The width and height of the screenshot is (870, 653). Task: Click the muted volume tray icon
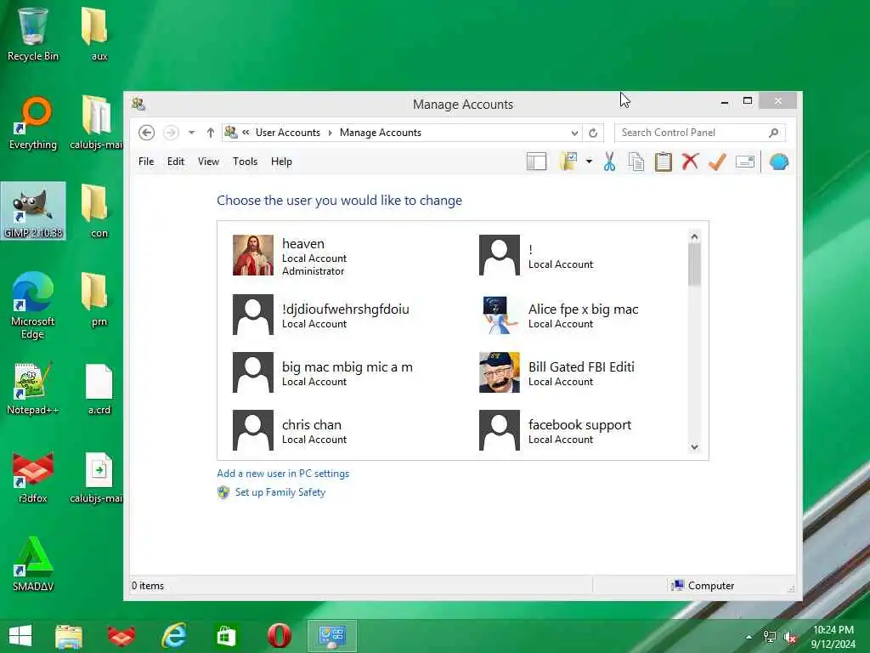pyautogui.click(x=790, y=637)
